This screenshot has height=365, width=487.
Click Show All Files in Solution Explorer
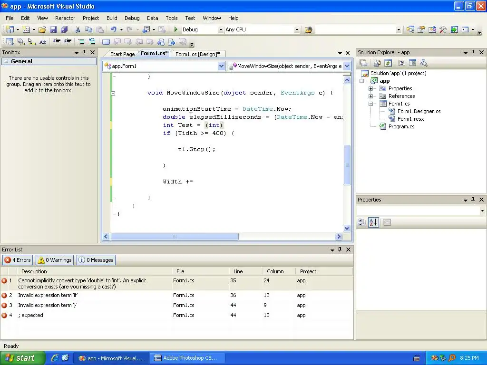pyautogui.click(x=377, y=63)
